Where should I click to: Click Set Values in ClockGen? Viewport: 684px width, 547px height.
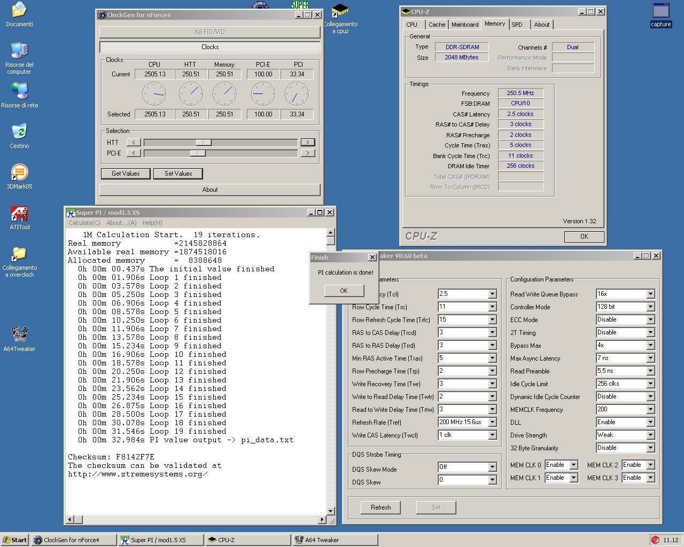pyautogui.click(x=178, y=174)
